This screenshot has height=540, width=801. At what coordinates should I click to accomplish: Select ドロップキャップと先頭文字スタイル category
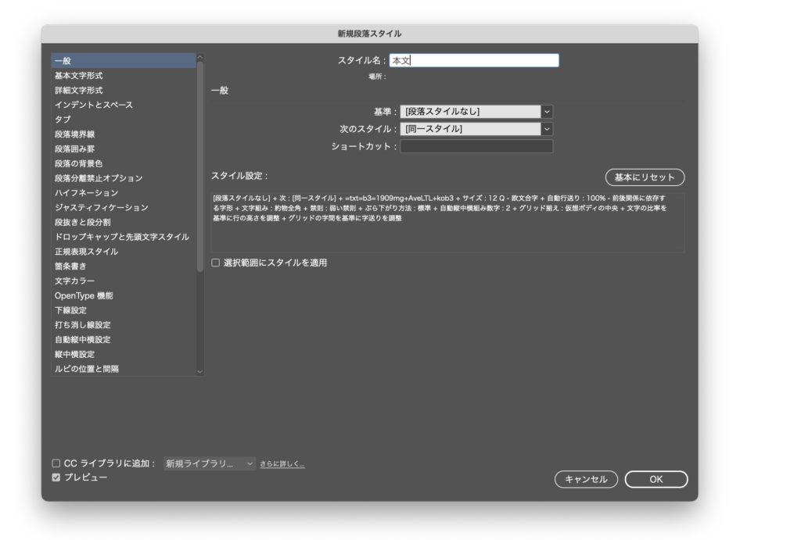pos(121,237)
